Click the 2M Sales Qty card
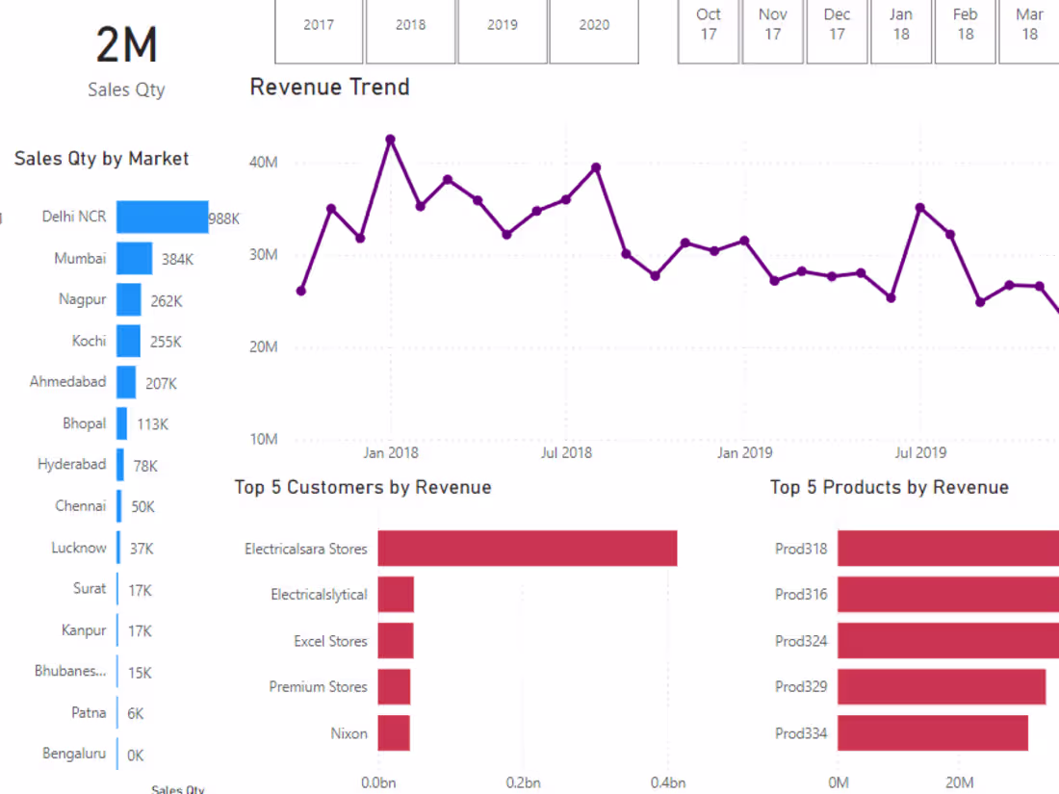The height and width of the screenshot is (794, 1059). (125, 43)
